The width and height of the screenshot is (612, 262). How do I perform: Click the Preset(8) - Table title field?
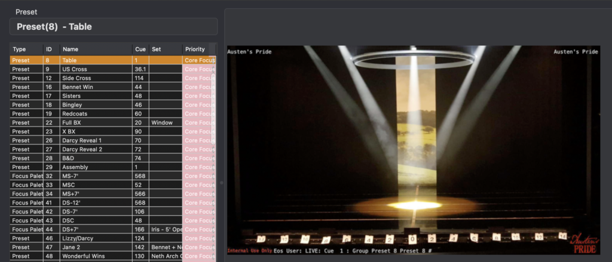click(114, 27)
